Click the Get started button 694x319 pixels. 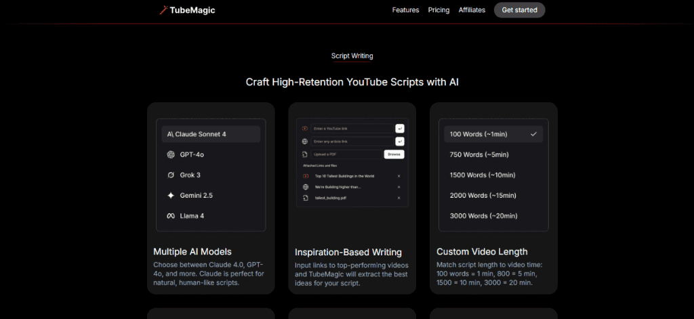(520, 9)
